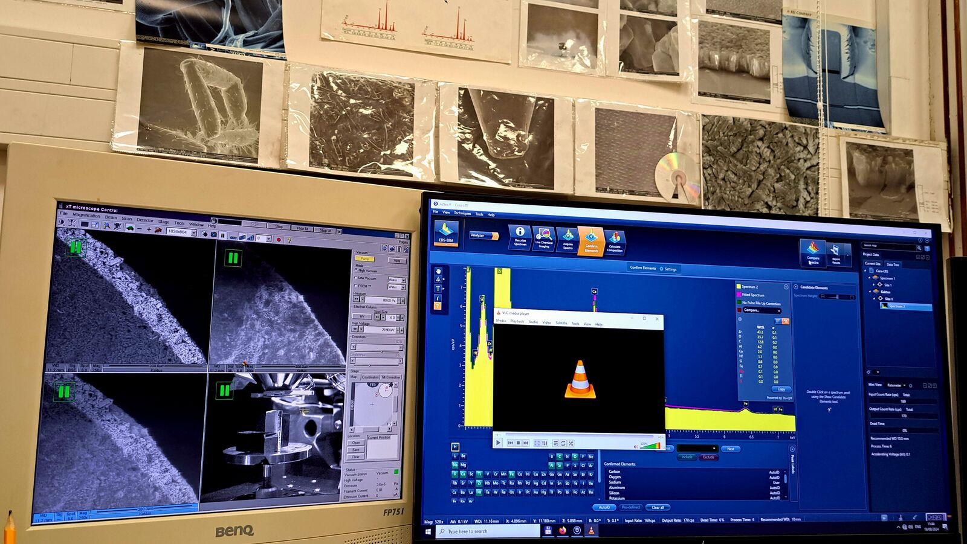Click the Windows Start button
The height and width of the screenshot is (544, 967).
428,531
